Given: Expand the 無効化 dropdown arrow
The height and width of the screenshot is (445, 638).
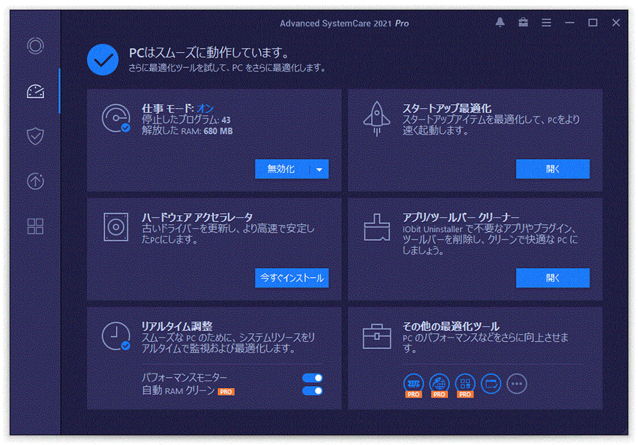Looking at the screenshot, I should pyautogui.click(x=320, y=169).
